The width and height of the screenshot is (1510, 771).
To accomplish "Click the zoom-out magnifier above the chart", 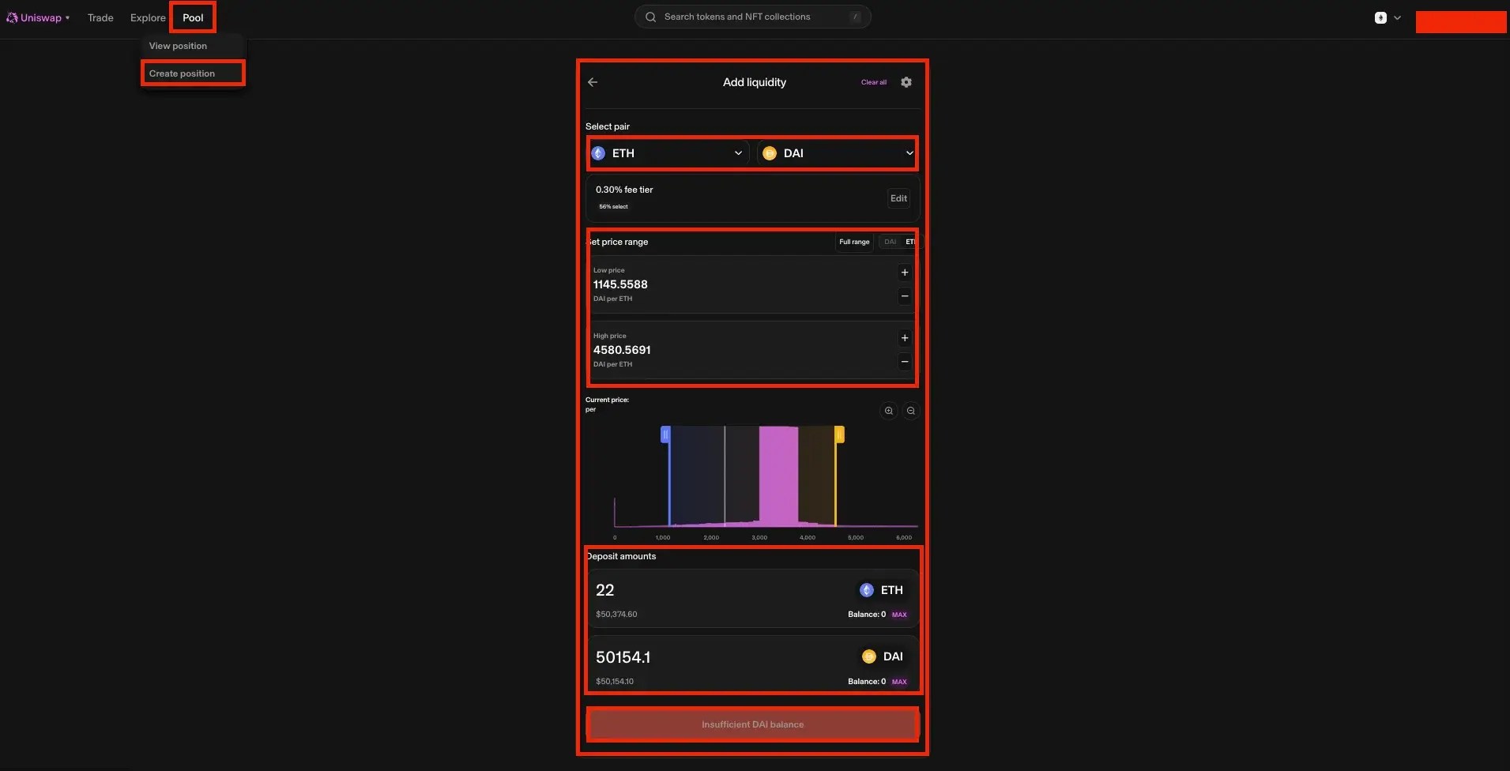I will point(910,411).
